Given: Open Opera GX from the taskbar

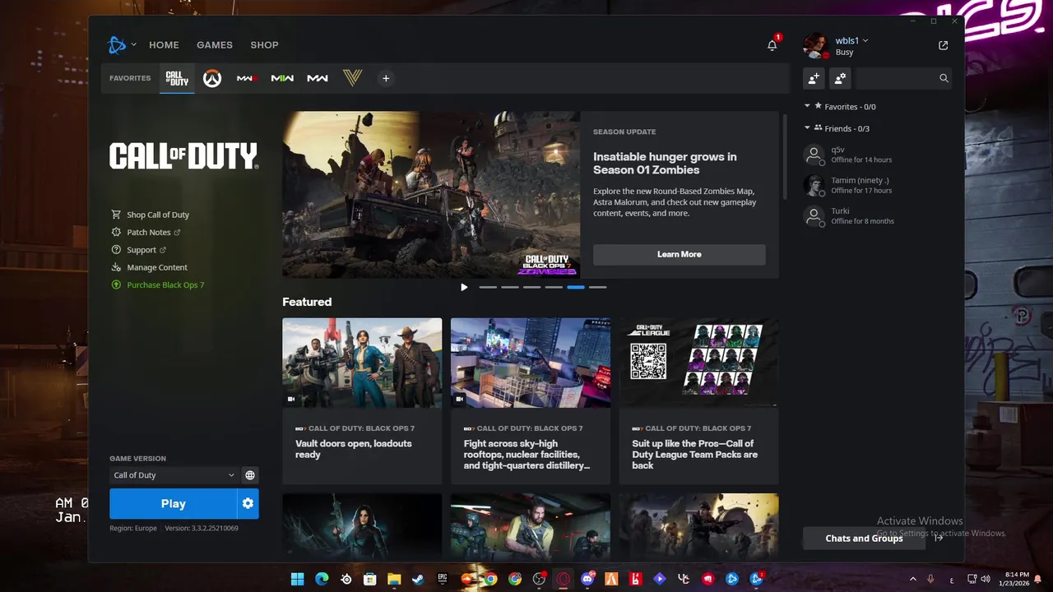Looking at the screenshot, I should (x=563, y=579).
